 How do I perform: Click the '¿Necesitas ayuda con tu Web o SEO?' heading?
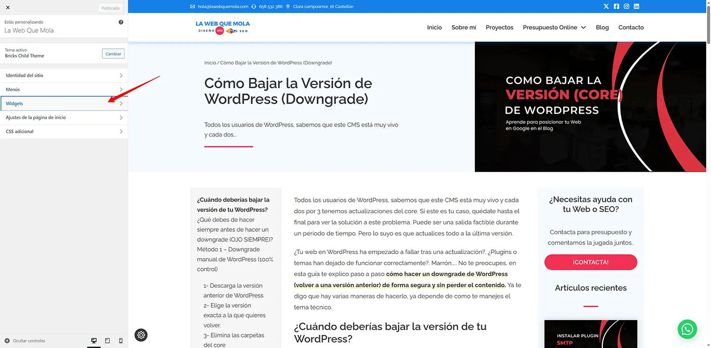(x=591, y=204)
